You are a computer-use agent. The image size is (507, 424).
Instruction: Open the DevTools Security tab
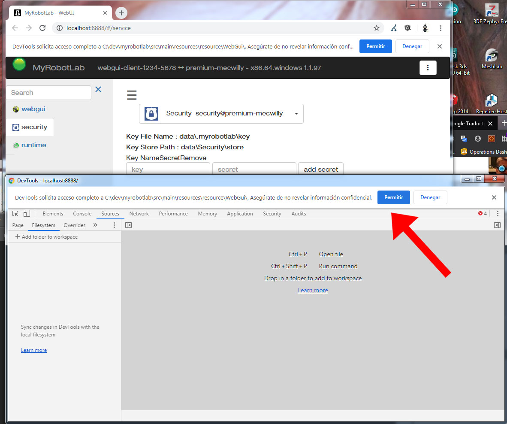point(272,213)
